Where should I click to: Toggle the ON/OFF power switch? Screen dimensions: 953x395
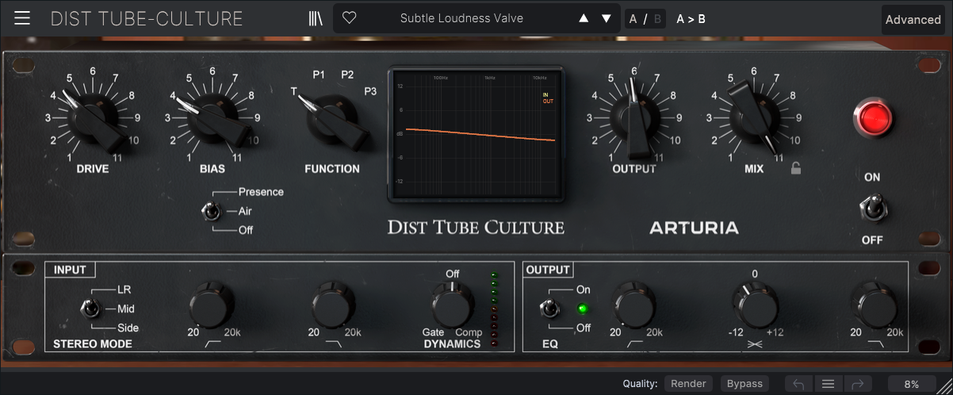872,209
